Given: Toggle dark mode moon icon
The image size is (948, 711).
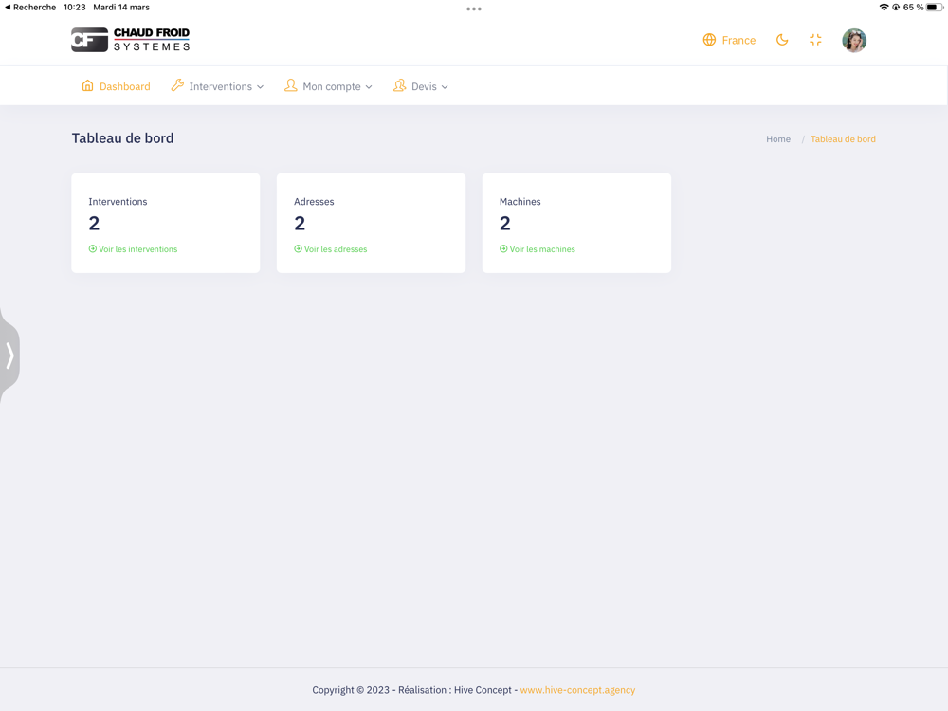Looking at the screenshot, I should tap(782, 40).
